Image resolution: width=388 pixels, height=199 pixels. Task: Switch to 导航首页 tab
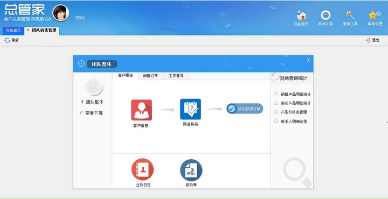(13, 31)
